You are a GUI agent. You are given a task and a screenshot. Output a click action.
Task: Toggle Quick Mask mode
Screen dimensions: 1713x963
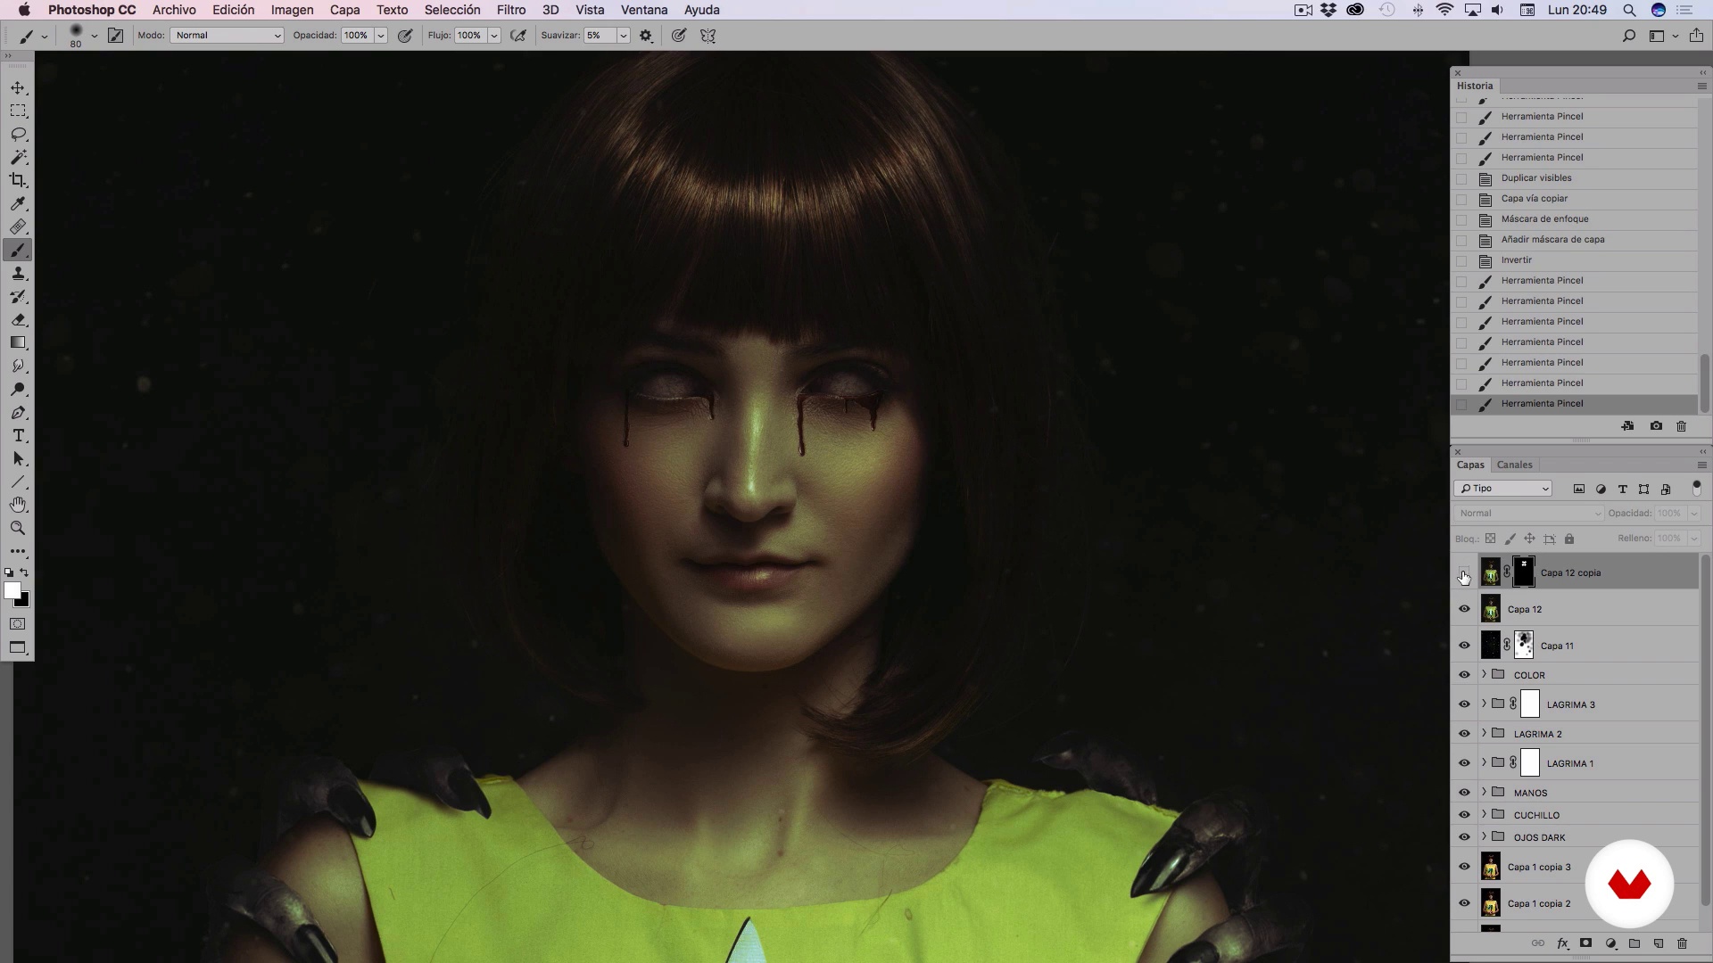18,624
